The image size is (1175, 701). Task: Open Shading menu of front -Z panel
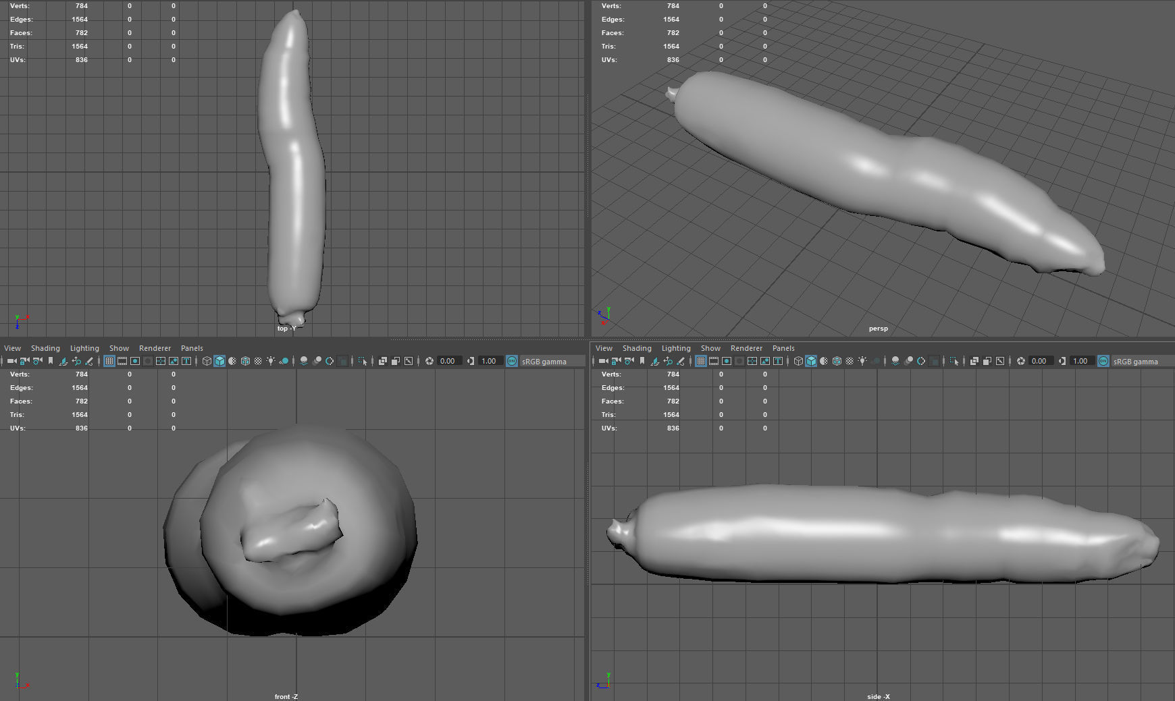click(x=45, y=348)
